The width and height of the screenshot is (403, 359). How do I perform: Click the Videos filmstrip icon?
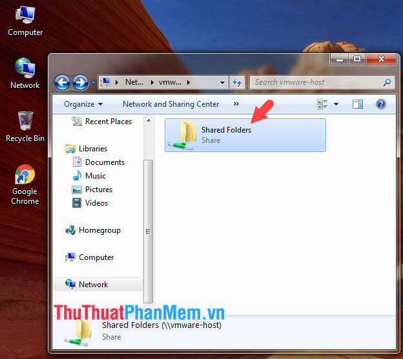pyautogui.click(x=77, y=203)
